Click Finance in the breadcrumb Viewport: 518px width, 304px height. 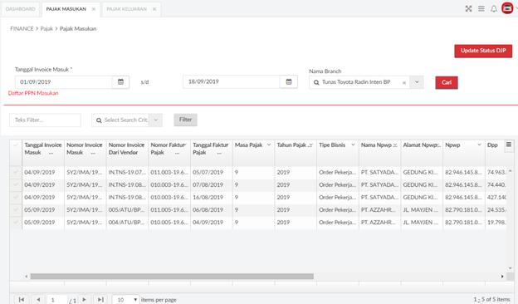coord(22,29)
